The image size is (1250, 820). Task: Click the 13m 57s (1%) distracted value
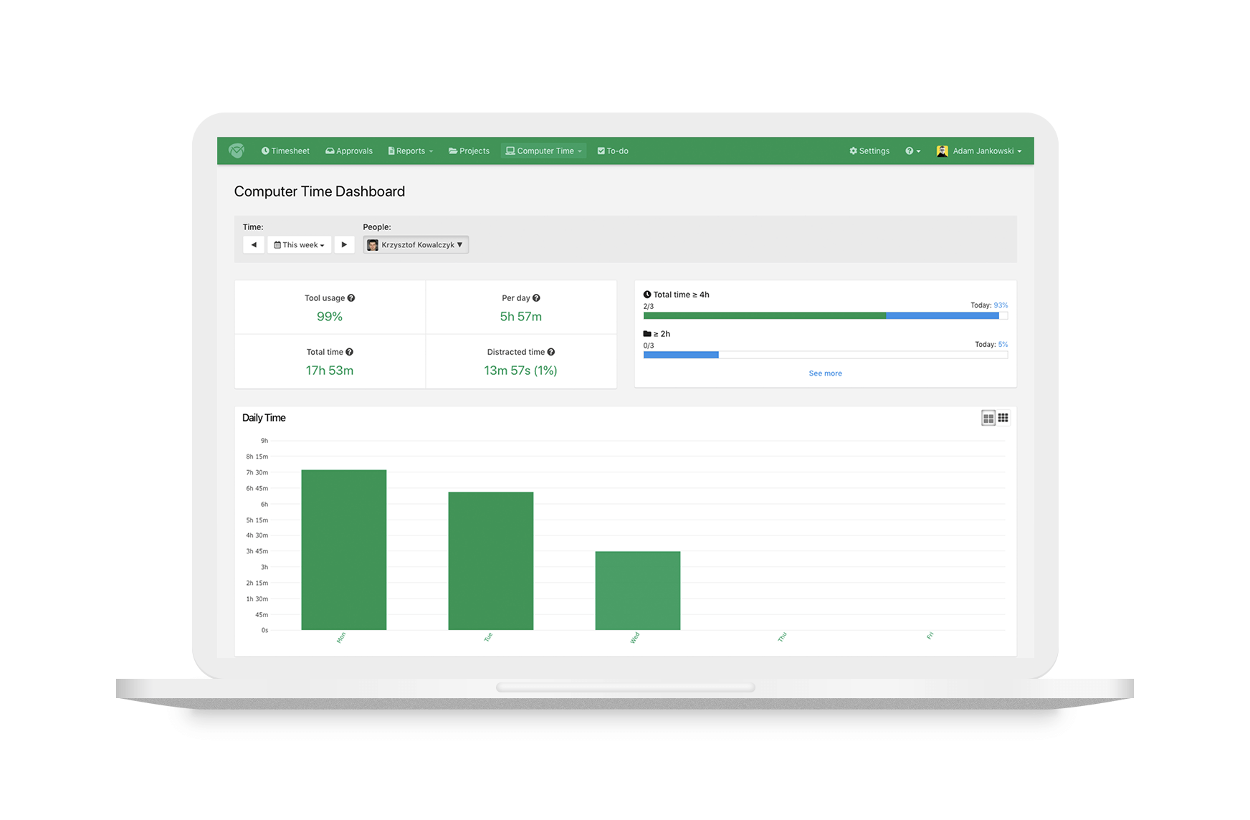tap(521, 371)
